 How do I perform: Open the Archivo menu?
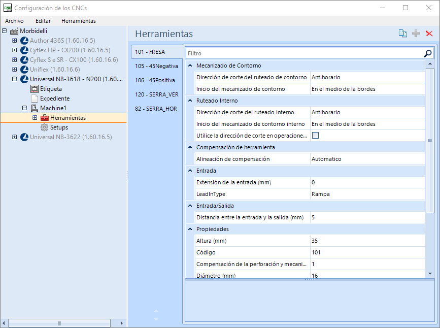(14, 21)
